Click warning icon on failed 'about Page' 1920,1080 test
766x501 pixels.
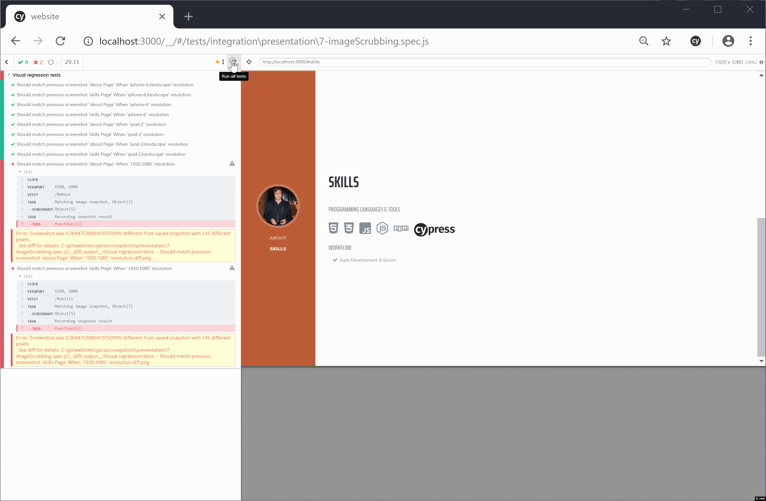click(x=232, y=164)
